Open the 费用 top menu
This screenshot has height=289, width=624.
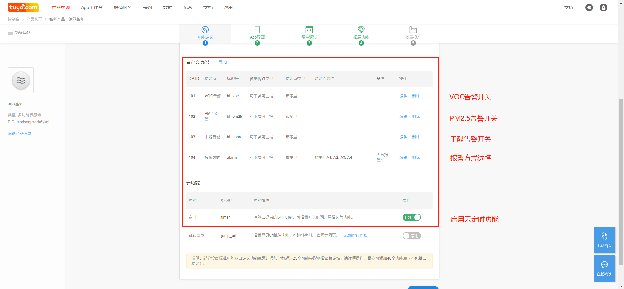tap(228, 7)
